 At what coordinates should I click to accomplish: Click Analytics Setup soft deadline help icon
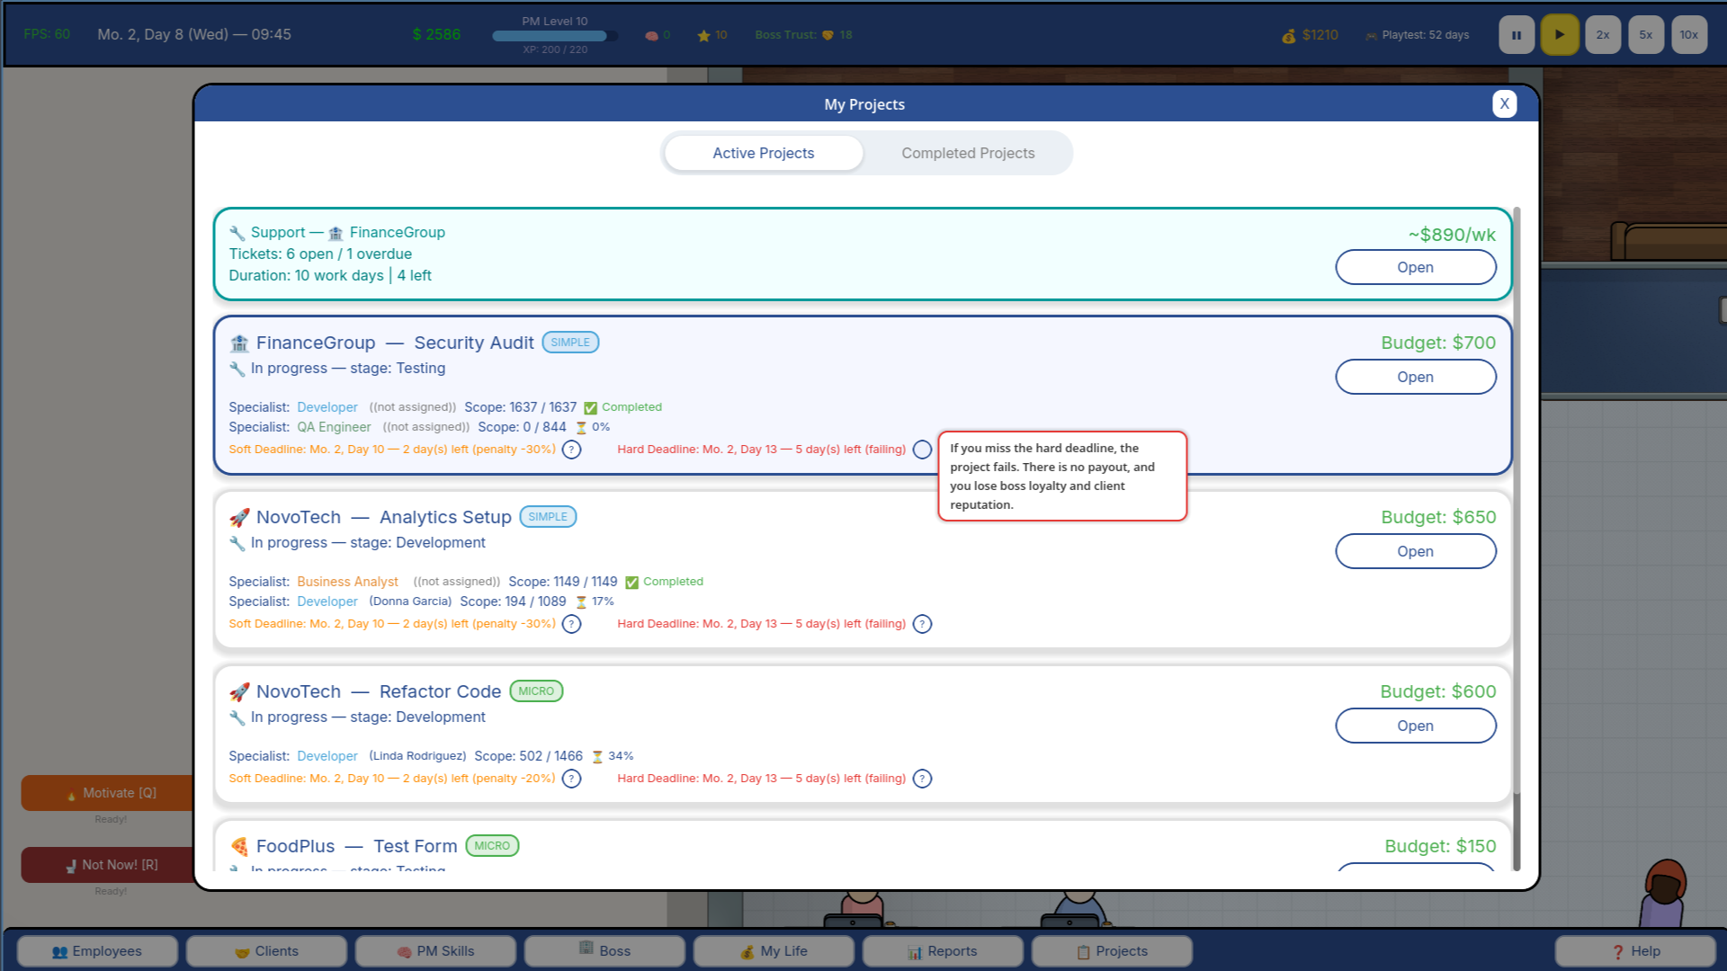tap(572, 624)
